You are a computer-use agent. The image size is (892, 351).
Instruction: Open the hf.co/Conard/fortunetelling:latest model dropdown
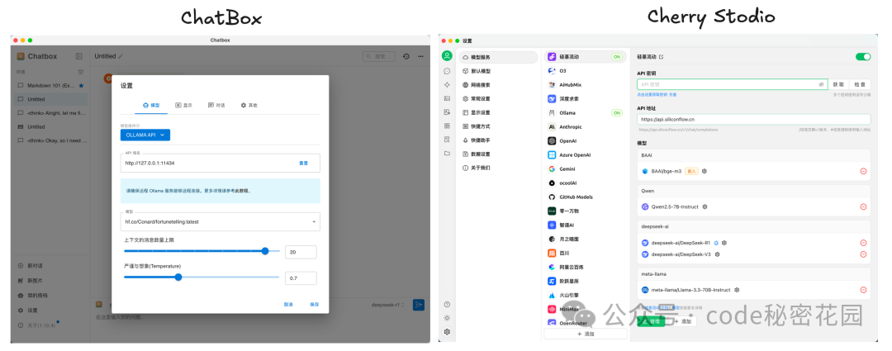click(221, 221)
